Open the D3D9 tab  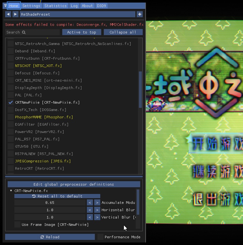(x=102, y=6)
